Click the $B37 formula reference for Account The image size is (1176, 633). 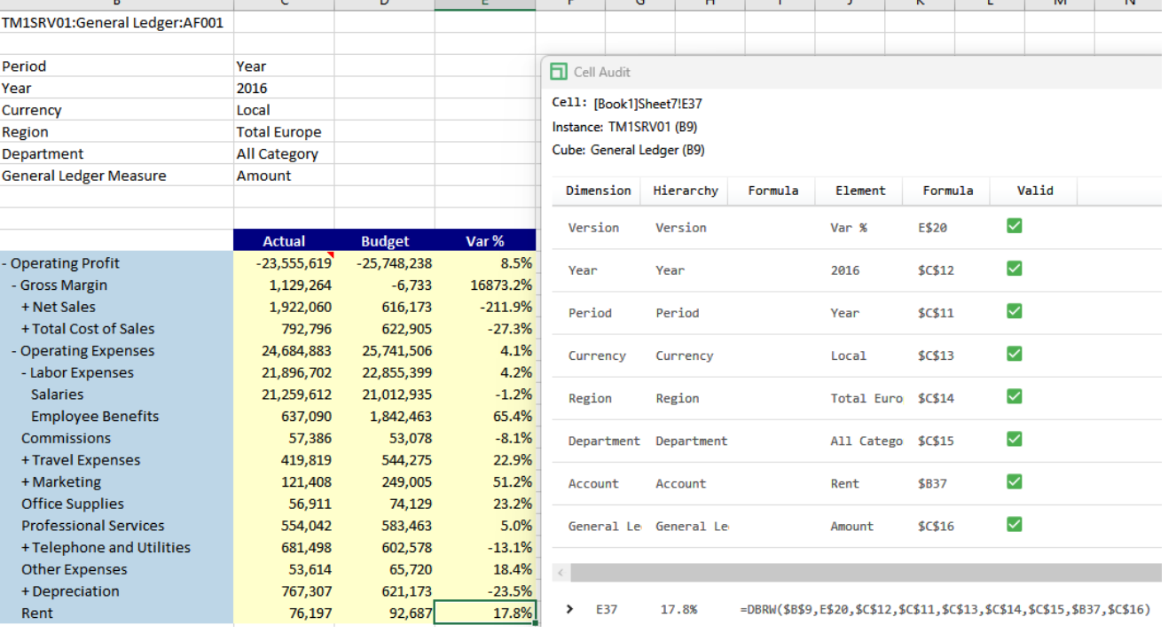click(933, 483)
